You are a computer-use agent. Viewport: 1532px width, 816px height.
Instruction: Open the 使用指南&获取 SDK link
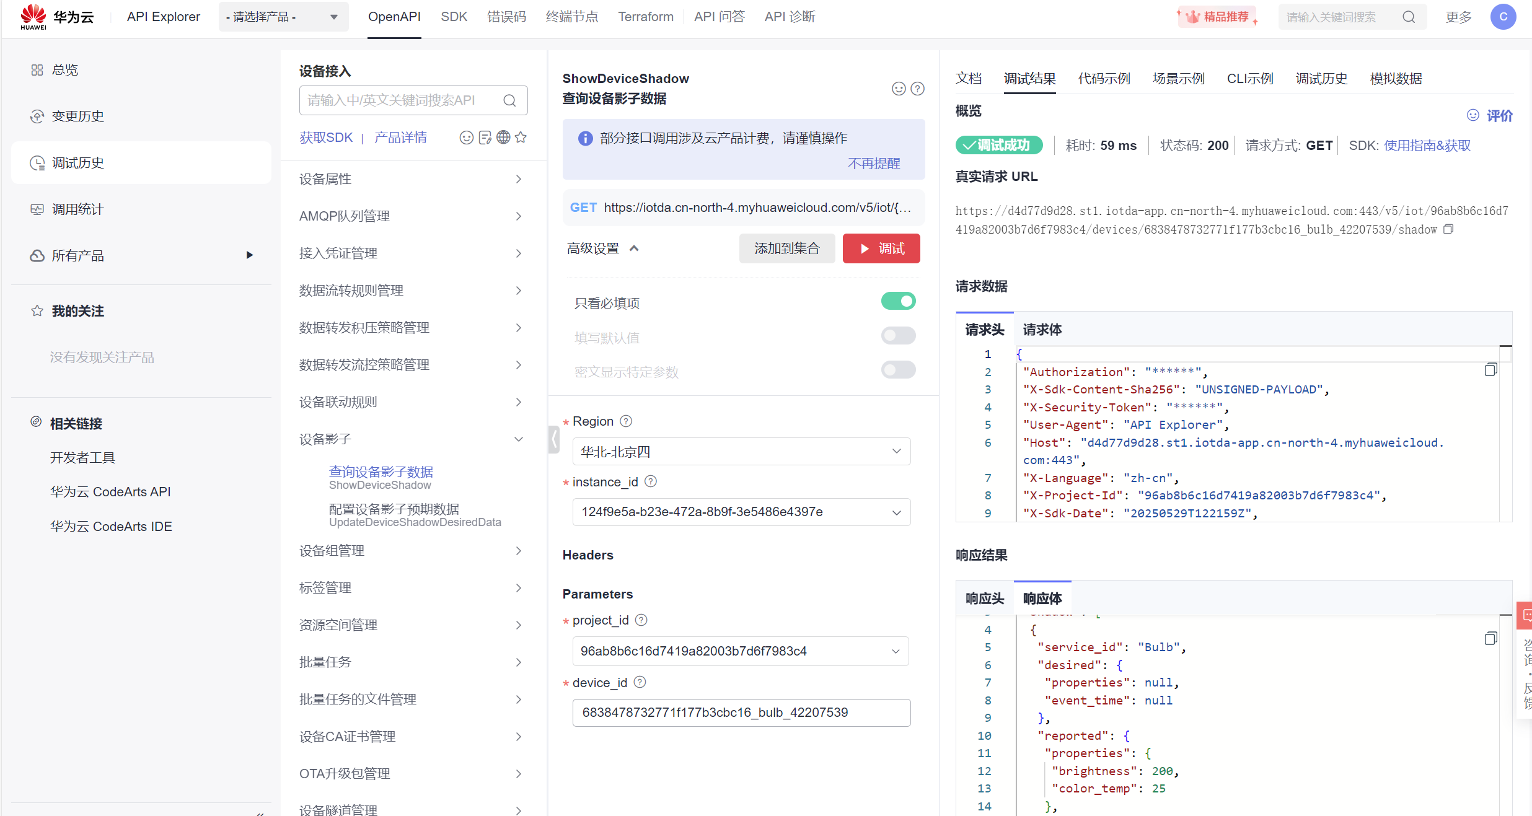pyautogui.click(x=1427, y=146)
